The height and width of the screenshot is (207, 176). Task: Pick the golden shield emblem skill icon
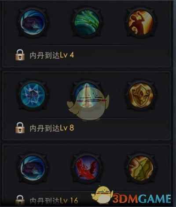point(141,95)
